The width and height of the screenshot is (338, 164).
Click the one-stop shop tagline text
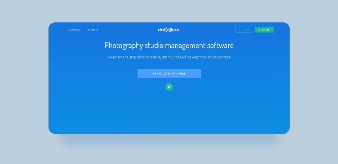[x=169, y=57]
